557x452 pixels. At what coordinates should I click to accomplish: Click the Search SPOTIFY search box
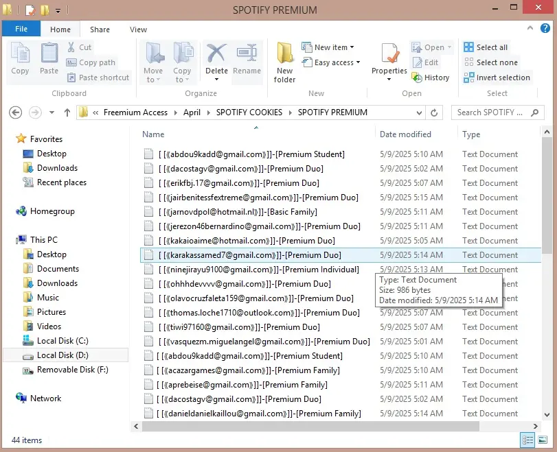(497, 112)
